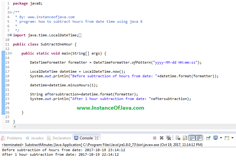Screen dimensions: 236x166
Task: Switch to the Declaration tab
Action: 59,138
